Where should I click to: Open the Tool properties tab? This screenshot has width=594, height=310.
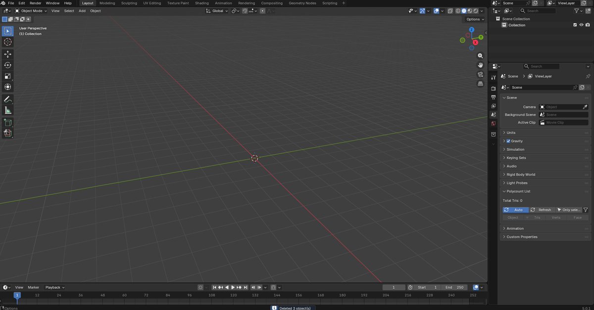[494, 78]
